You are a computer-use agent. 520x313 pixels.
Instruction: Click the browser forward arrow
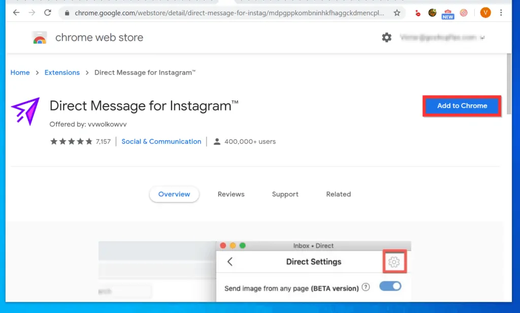[x=32, y=13]
